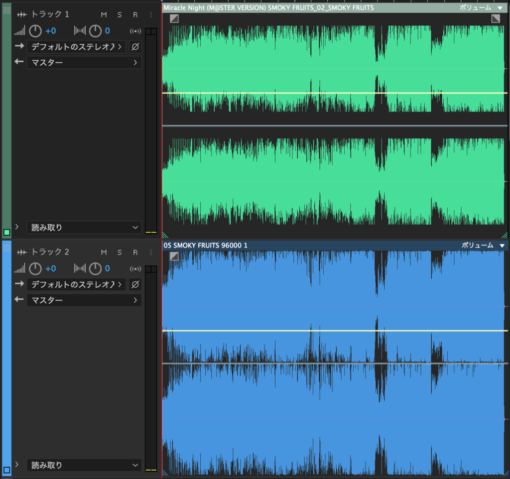Click yellow volume envelope on SMOKY FRUITS clip
The image size is (510, 479).
[x=335, y=331]
